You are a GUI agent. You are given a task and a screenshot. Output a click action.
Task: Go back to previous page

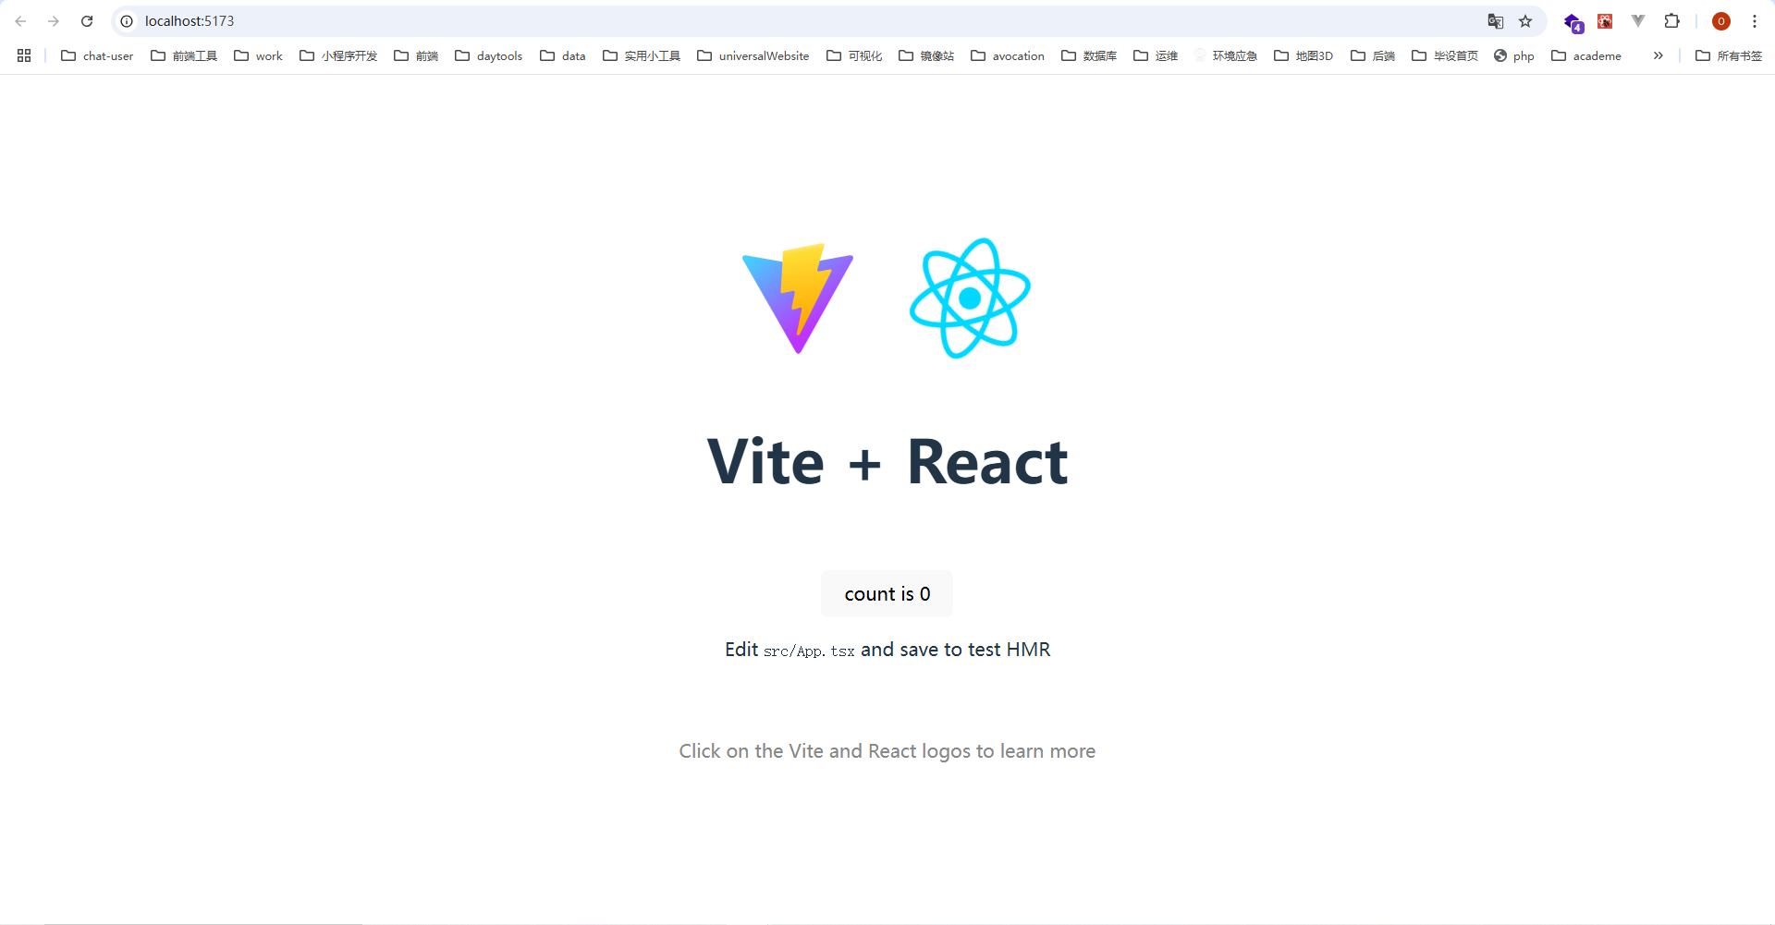coord(20,21)
